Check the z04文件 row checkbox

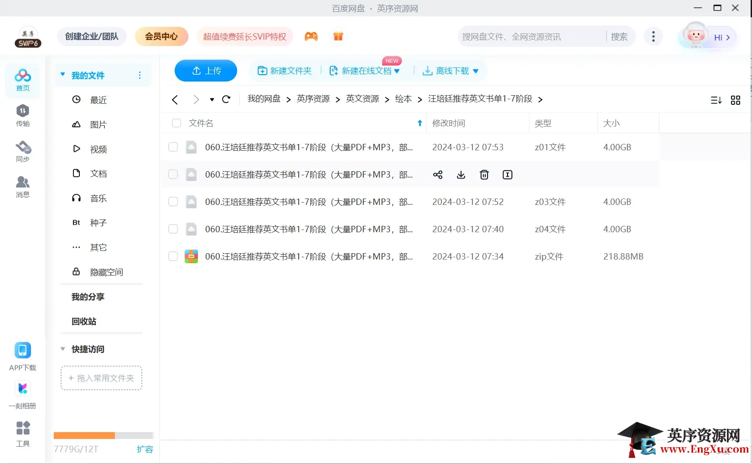(173, 229)
